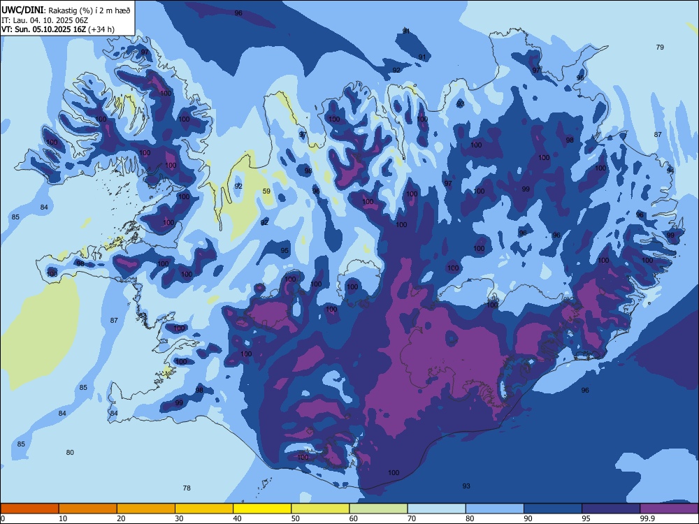The height and width of the screenshot is (524, 699).
Task: Click the light orange 20–30 legend swatch
Action: click(146, 509)
